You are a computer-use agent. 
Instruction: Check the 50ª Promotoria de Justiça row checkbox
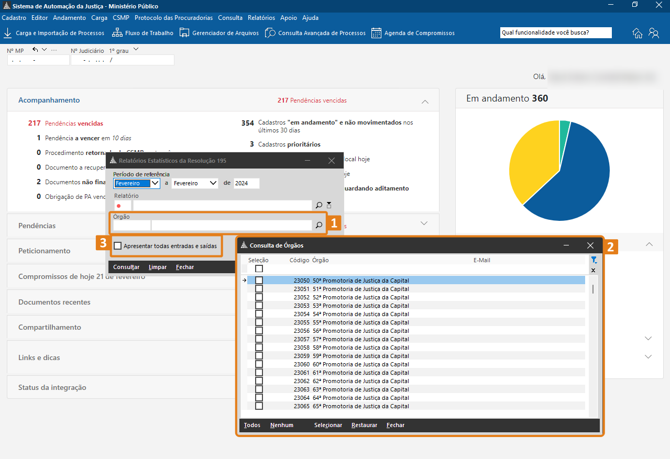pyautogui.click(x=259, y=281)
